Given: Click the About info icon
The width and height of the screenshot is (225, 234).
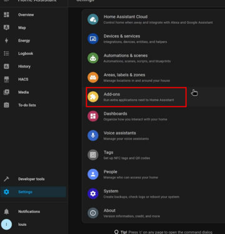Looking at the screenshot, I should click(93, 213).
